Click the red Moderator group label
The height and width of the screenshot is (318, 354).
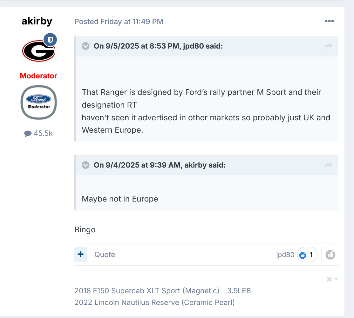38,76
